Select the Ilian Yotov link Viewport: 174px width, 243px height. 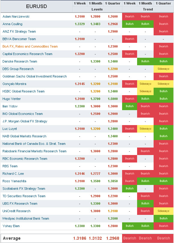(10, 106)
